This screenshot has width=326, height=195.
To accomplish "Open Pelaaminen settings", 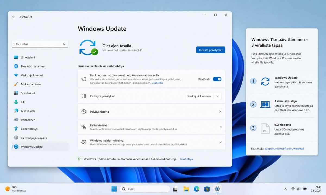I will (40, 120).
